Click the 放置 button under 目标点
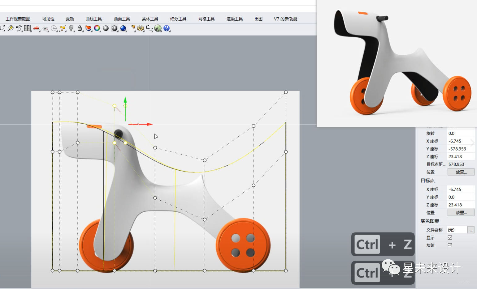The image size is (477, 289). pyautogui.click(x=461, y=213)
